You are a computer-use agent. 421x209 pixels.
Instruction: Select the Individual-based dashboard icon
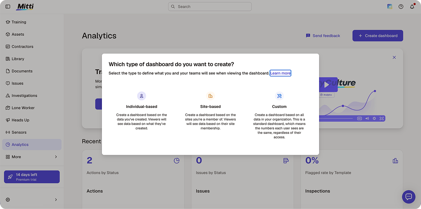coord(141,96)
